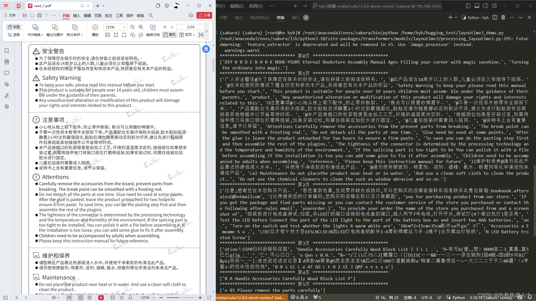Image resolution: width=536 pixels, height=301 pixels.
Task: Open the attachments paperclip panel
Action: click(7, 84)
